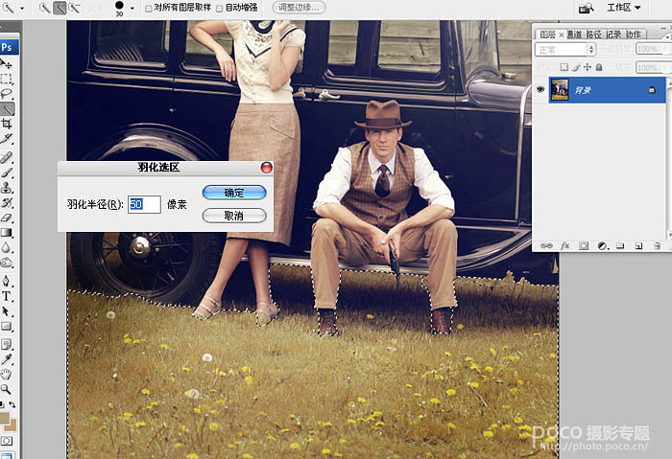Select the Crop tool in the toolbox
The image size is (672, 459).
click(6, 124)
